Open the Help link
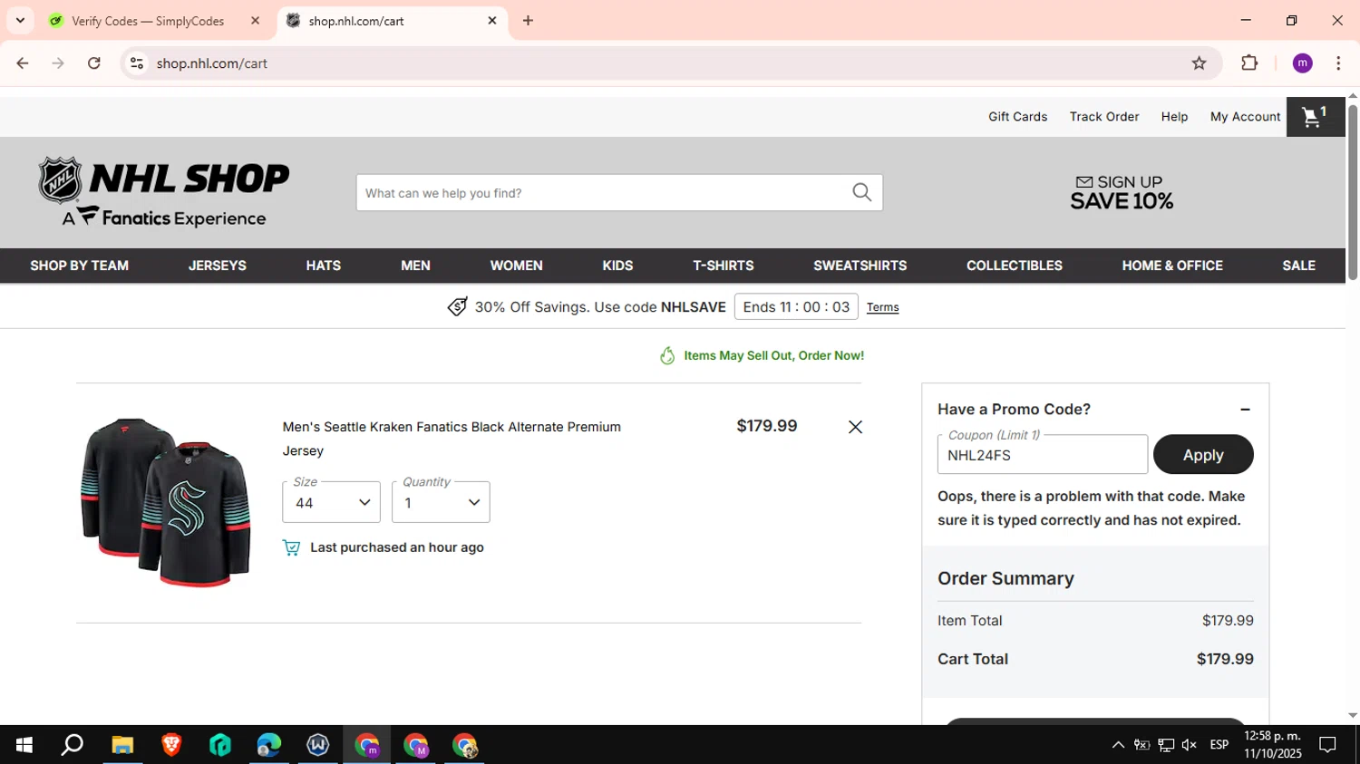Screen dimensions: 1360x764 pos(1174,117)
